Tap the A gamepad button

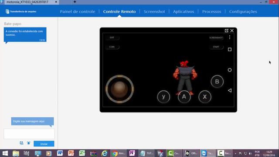point(184,97)
